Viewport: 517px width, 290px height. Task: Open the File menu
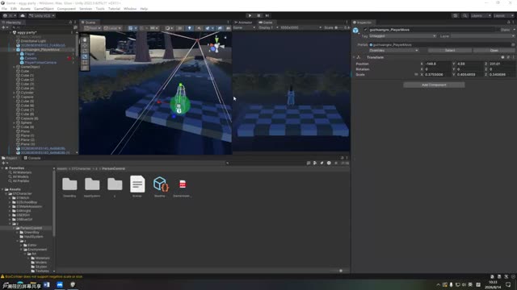4,9
